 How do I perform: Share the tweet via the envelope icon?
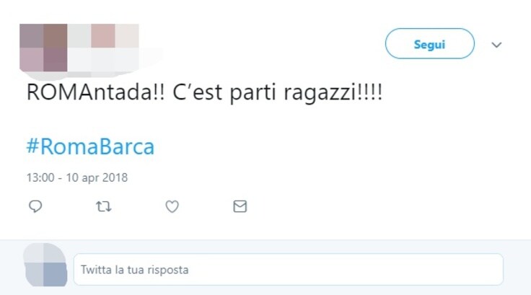pos(240,206)
